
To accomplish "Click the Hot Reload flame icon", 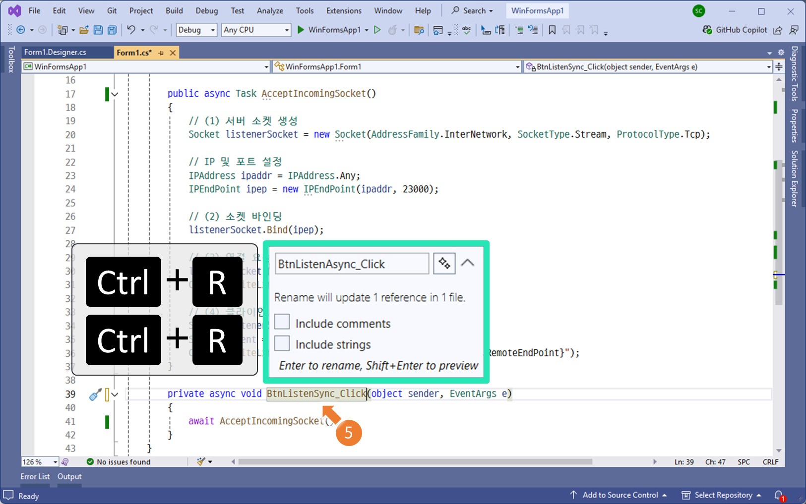I will click(392, 30).
